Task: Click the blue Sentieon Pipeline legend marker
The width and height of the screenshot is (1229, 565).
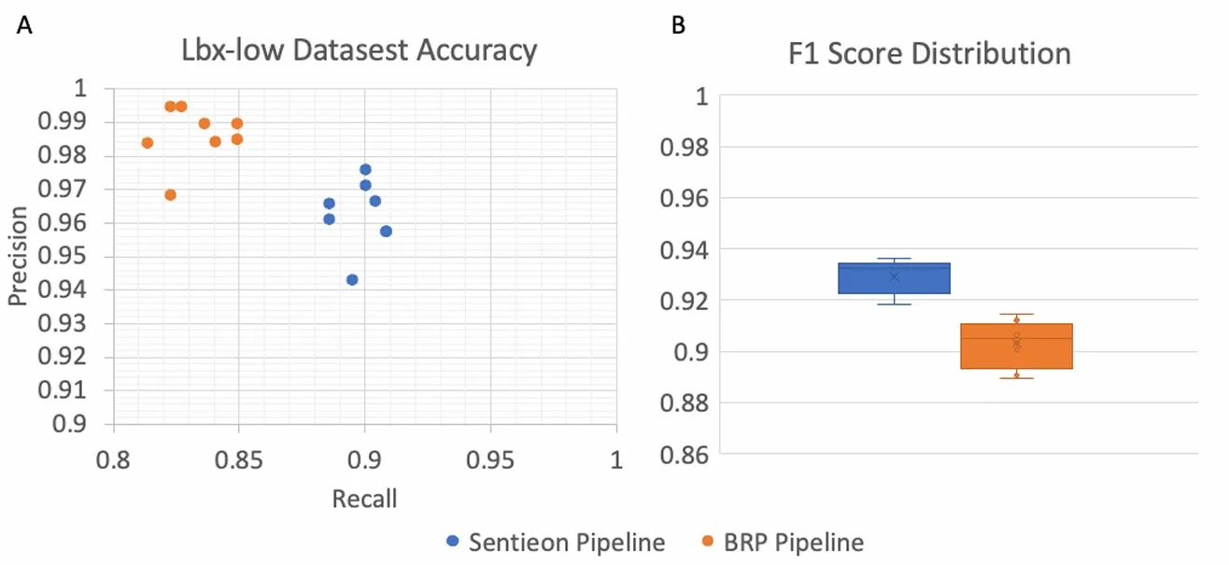Action: click(x=453, y=542)
